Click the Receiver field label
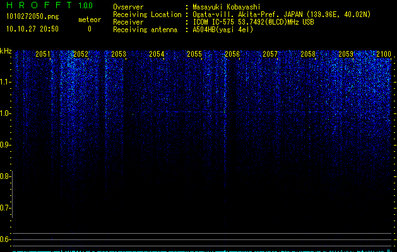Screen dimensions: 397x252 coord(128,22)
